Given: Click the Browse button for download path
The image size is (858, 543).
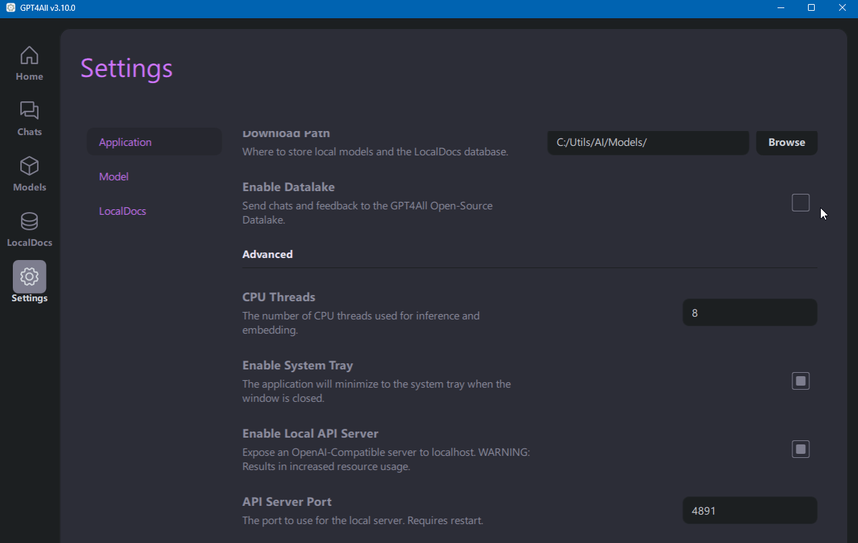Looking at the screenshot, I should click(786, 143).
